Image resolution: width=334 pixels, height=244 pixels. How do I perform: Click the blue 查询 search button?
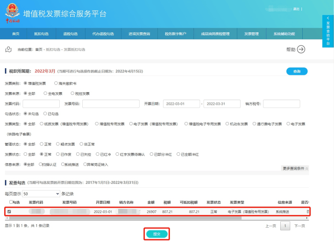pyautogui.click(x=297, y=72)
